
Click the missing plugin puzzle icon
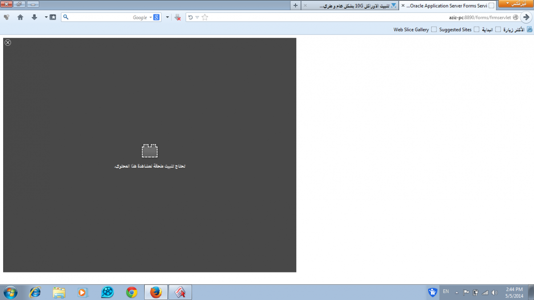point(150,151)
